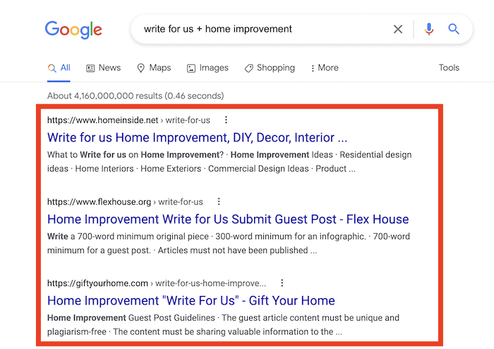Image resolution: width=494 pixels, height=349 pixels.
Task: Open the Flex House guest post link
Action: [228, 219]
